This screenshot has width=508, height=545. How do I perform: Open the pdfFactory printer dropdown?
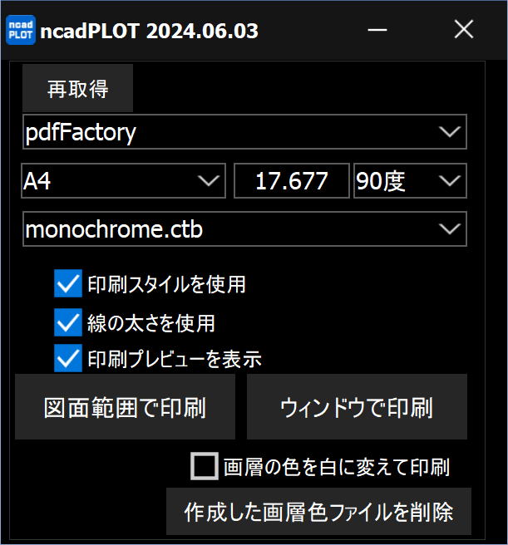(244, 132)
